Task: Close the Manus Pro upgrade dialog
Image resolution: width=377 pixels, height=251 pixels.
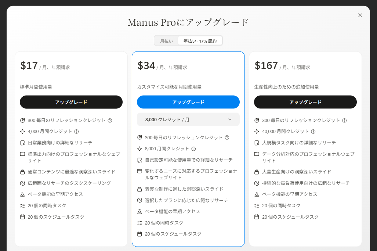Action: pyautogui.click(x=360, y=15)
